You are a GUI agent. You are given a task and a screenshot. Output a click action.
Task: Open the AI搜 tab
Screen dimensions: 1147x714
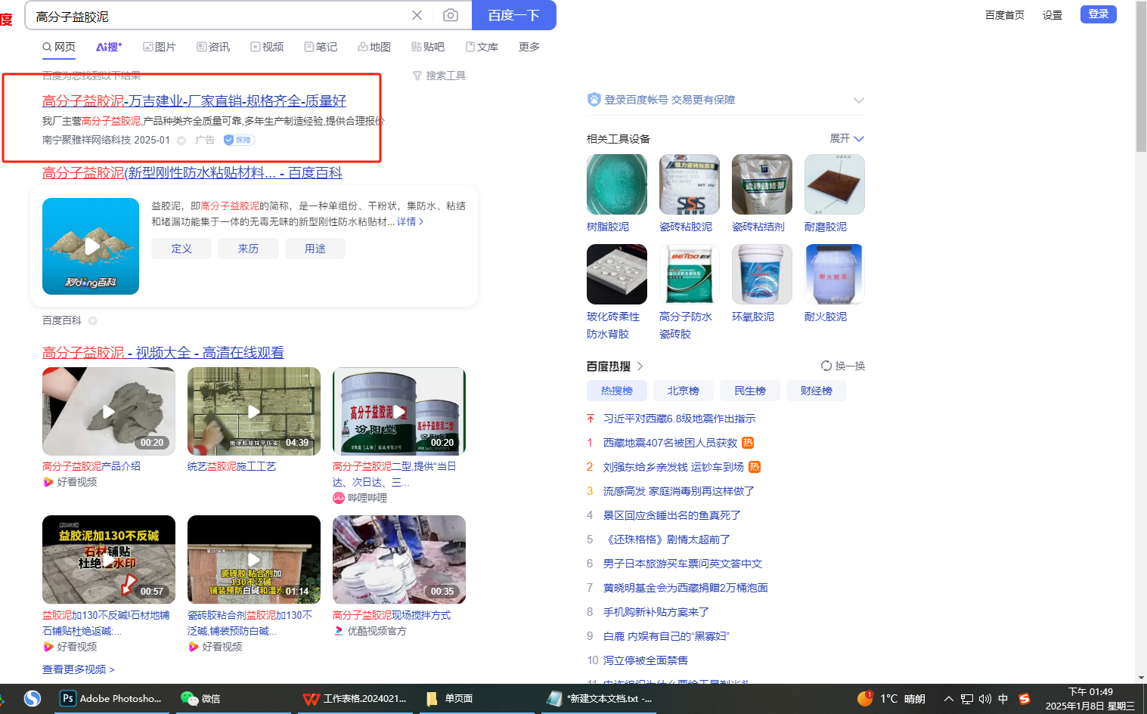[109, 47]
